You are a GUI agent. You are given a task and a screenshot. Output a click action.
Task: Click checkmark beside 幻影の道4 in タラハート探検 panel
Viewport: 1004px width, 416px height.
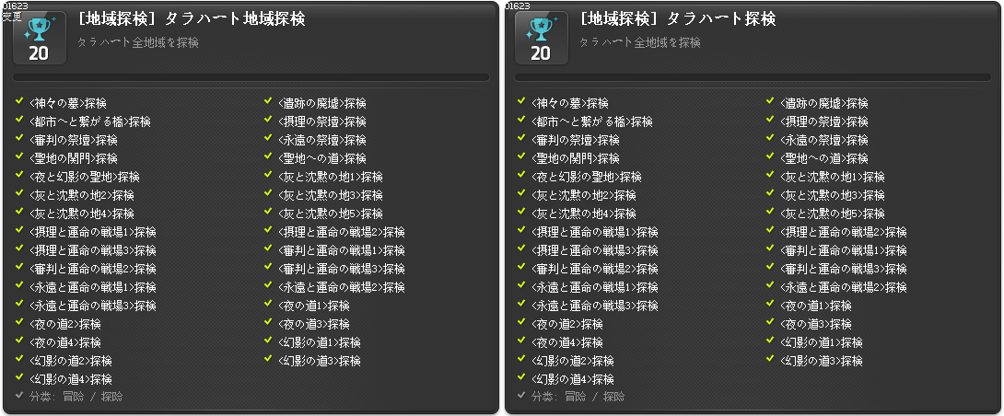tap(521, 377)
